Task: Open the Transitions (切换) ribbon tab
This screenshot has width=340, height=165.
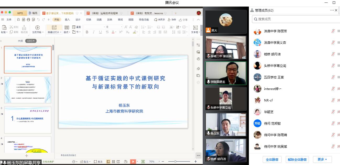Action: (89, 20)
